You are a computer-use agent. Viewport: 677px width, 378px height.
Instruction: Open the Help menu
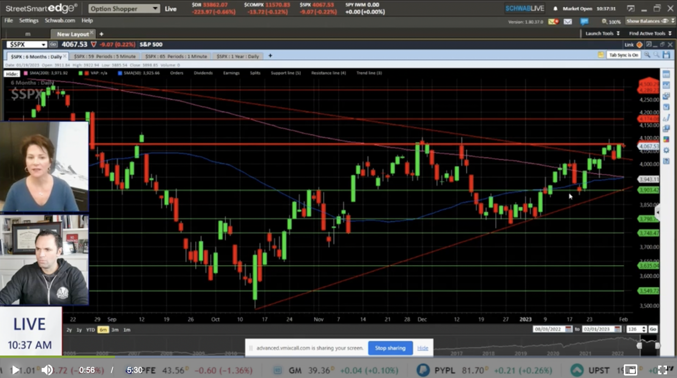(x=87, y=20)
